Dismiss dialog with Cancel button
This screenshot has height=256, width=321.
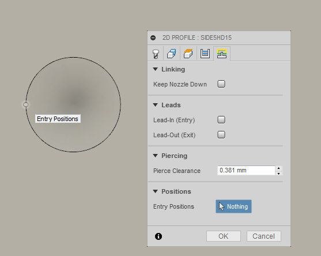(x=264, y=236)
